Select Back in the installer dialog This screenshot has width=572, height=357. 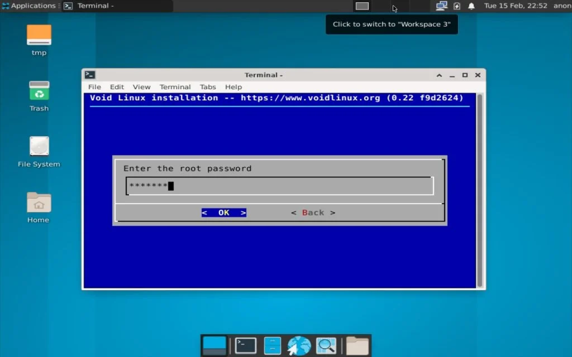pyautogui.click(x=313, y=213)
